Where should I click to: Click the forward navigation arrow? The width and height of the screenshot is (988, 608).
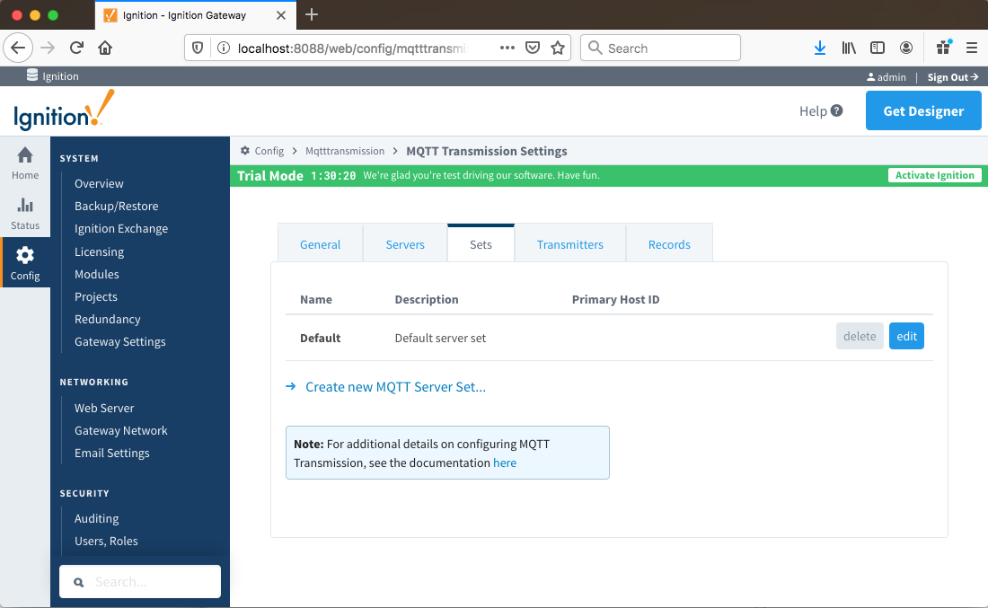pos(48,48)
